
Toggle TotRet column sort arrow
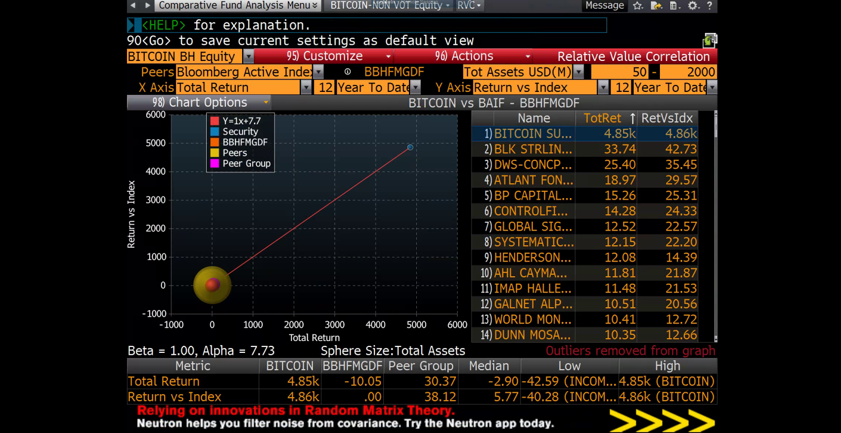632,118
